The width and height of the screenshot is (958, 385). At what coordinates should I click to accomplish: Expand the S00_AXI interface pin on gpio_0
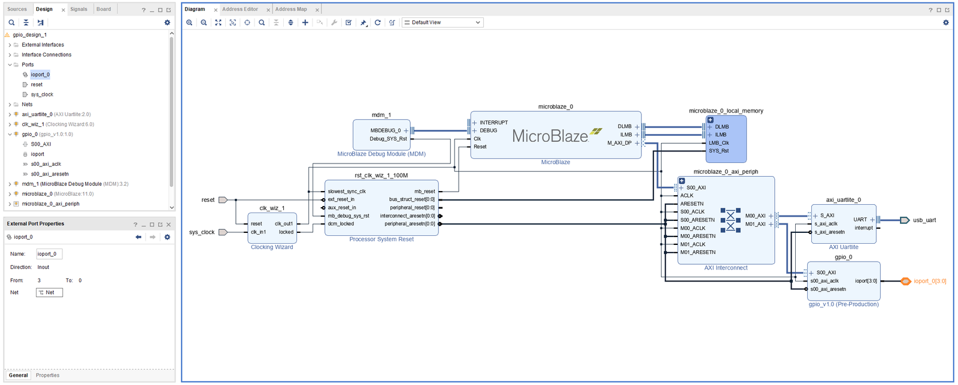coord(811,273)
